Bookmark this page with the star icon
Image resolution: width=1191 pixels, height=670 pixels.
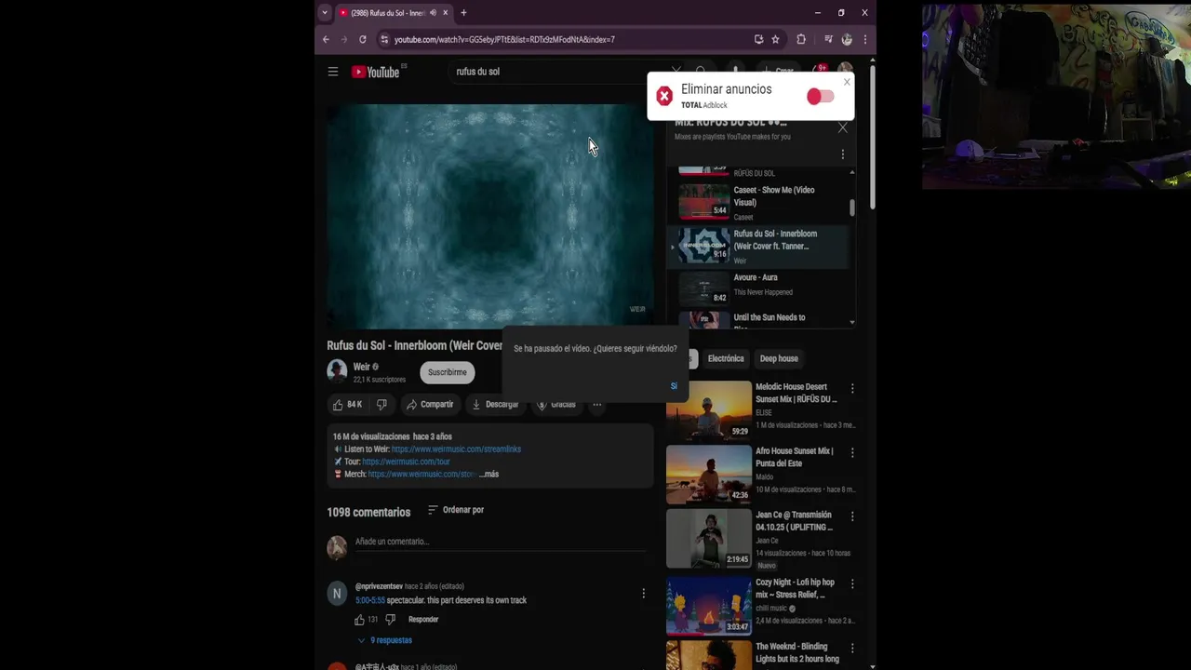776,39
